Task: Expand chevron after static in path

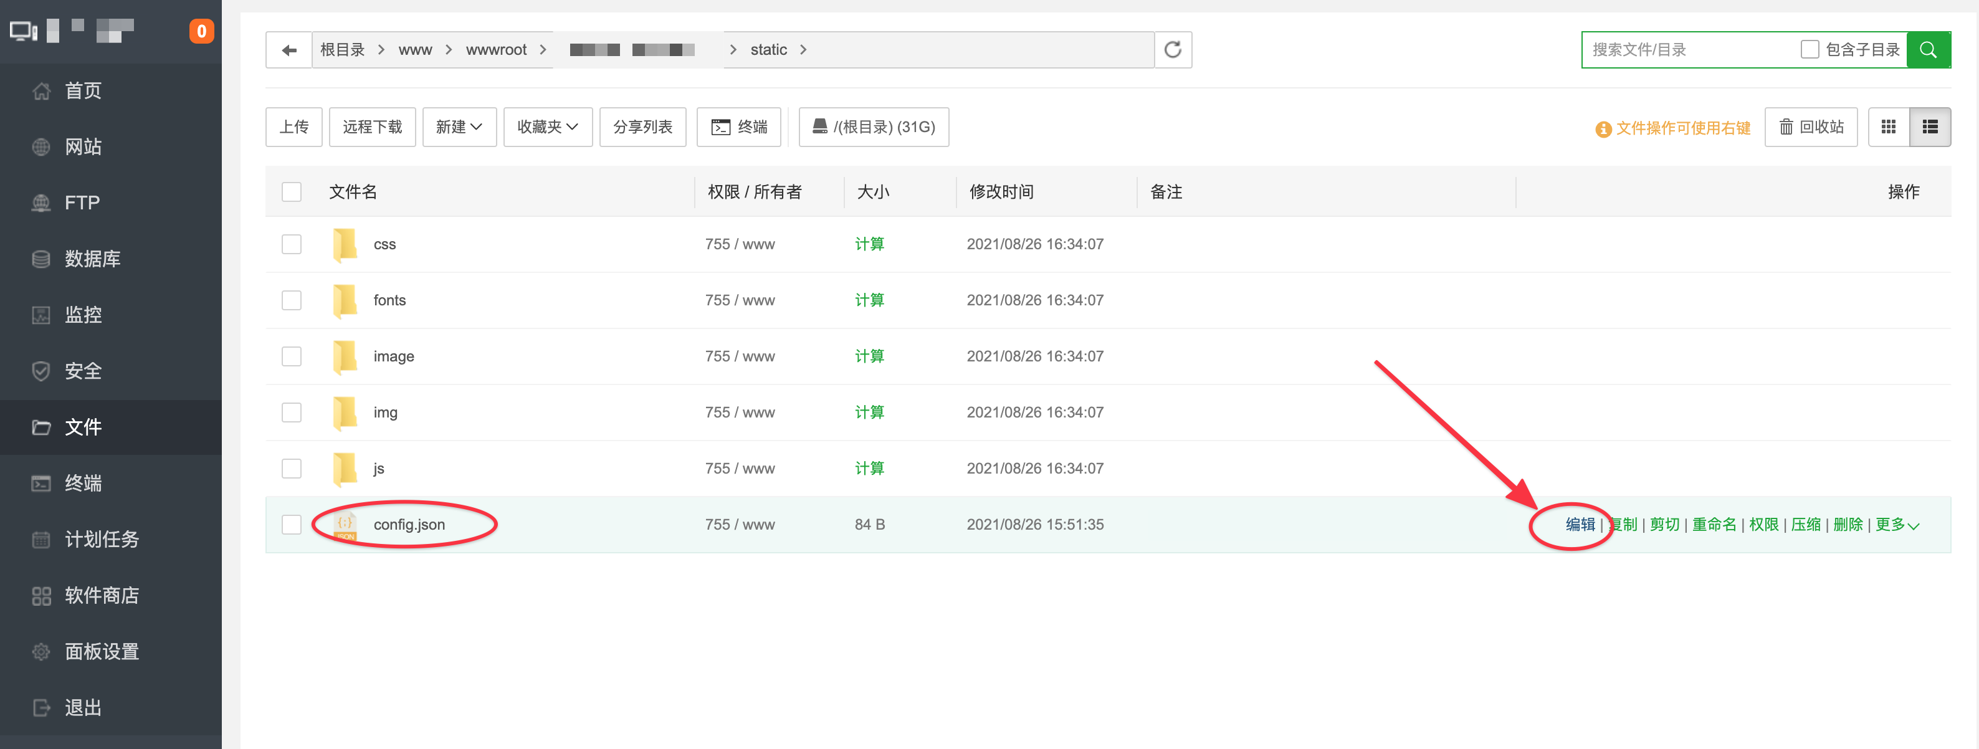Action: tap(803, 50)
